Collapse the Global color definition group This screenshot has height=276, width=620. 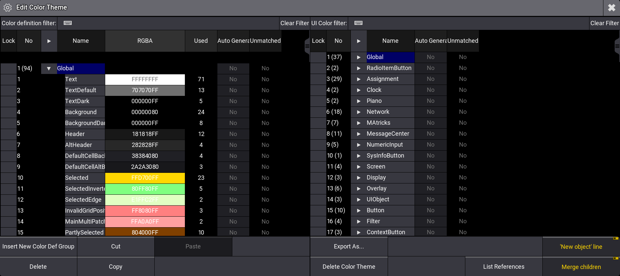click(49, 68)
